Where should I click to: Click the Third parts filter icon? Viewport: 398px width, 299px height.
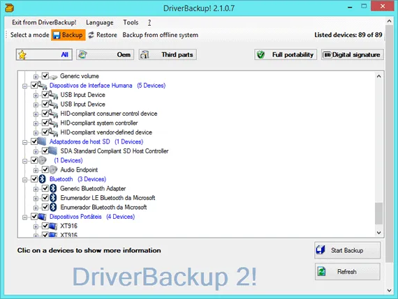145,54
